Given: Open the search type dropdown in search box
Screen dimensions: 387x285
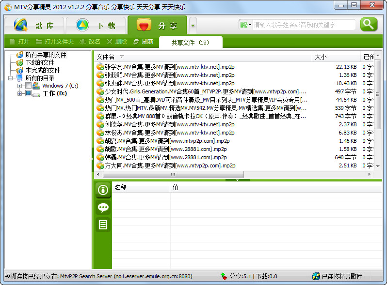Looking at the screenshot, I should point(245,25).
